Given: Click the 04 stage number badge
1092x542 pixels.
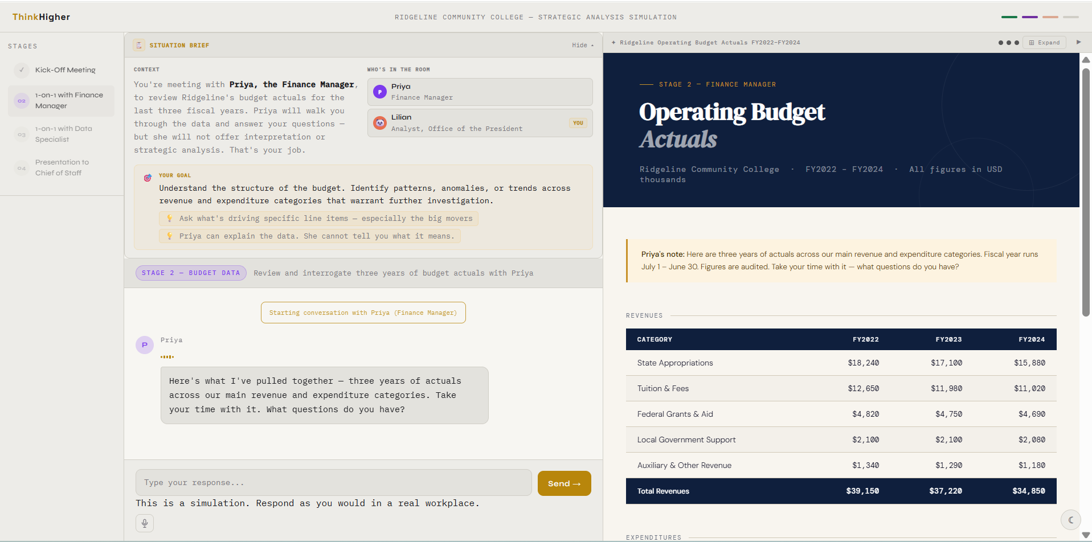Looking at the screenshot, I should tap(22, 168).
